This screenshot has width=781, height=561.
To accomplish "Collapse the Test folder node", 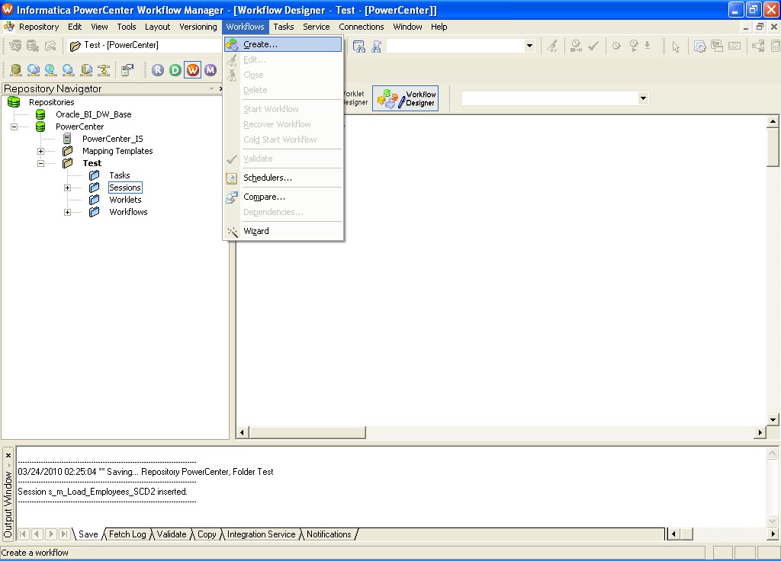I will click(41, 163).
